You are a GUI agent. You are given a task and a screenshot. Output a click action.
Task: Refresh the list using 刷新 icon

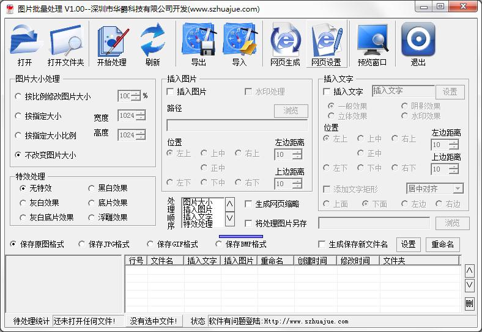(x=152, y=44)
